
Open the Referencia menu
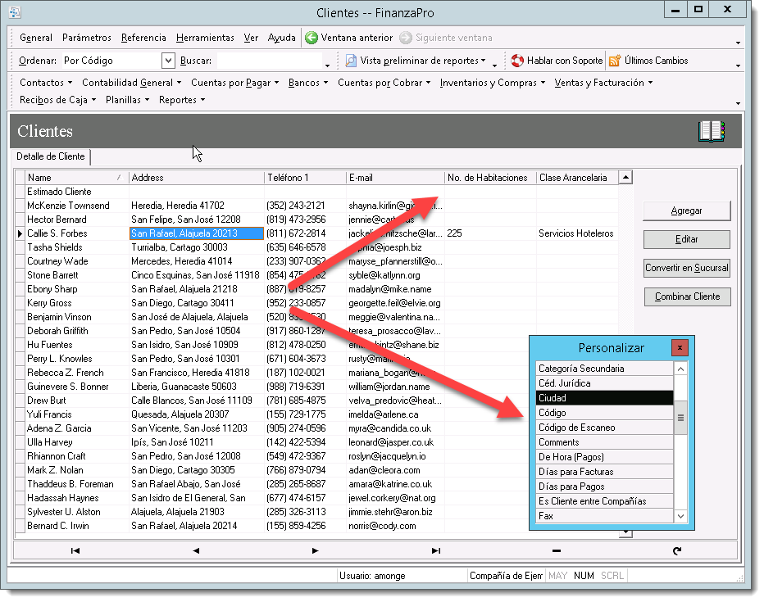coord(143,38)
